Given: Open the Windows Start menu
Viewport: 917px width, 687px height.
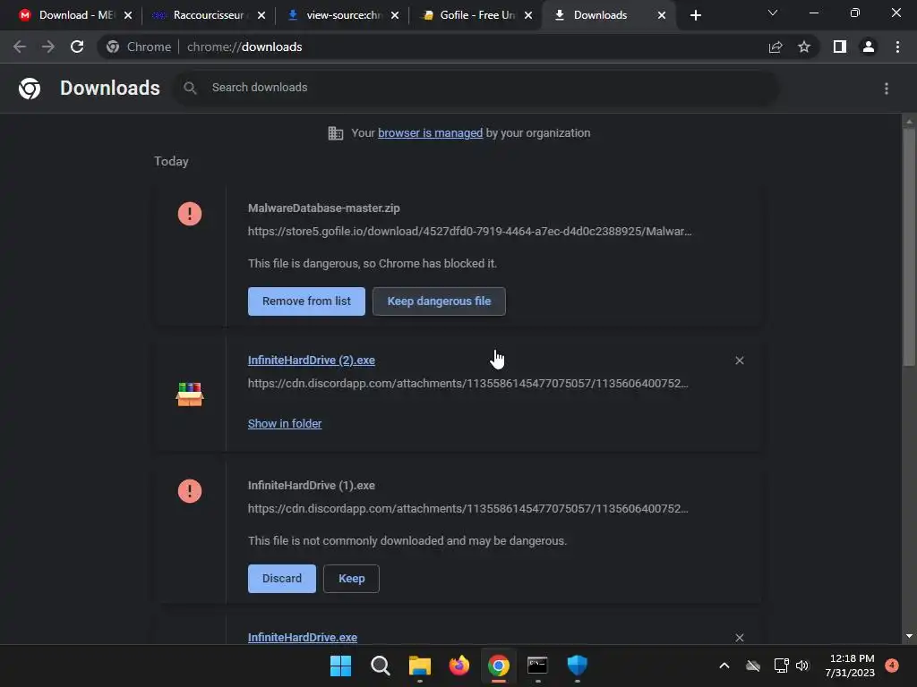Looking at the screenshot, I should 340,666.
